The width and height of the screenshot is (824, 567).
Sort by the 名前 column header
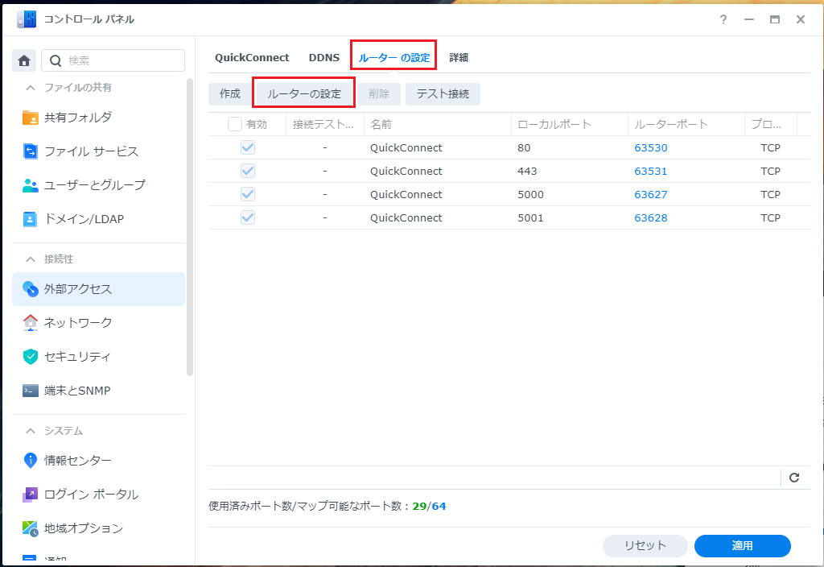437,124
